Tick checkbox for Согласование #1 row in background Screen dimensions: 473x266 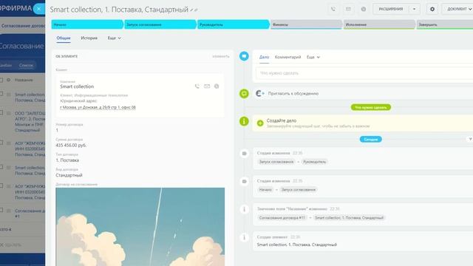pyautogui.click(x=1, y=210)
